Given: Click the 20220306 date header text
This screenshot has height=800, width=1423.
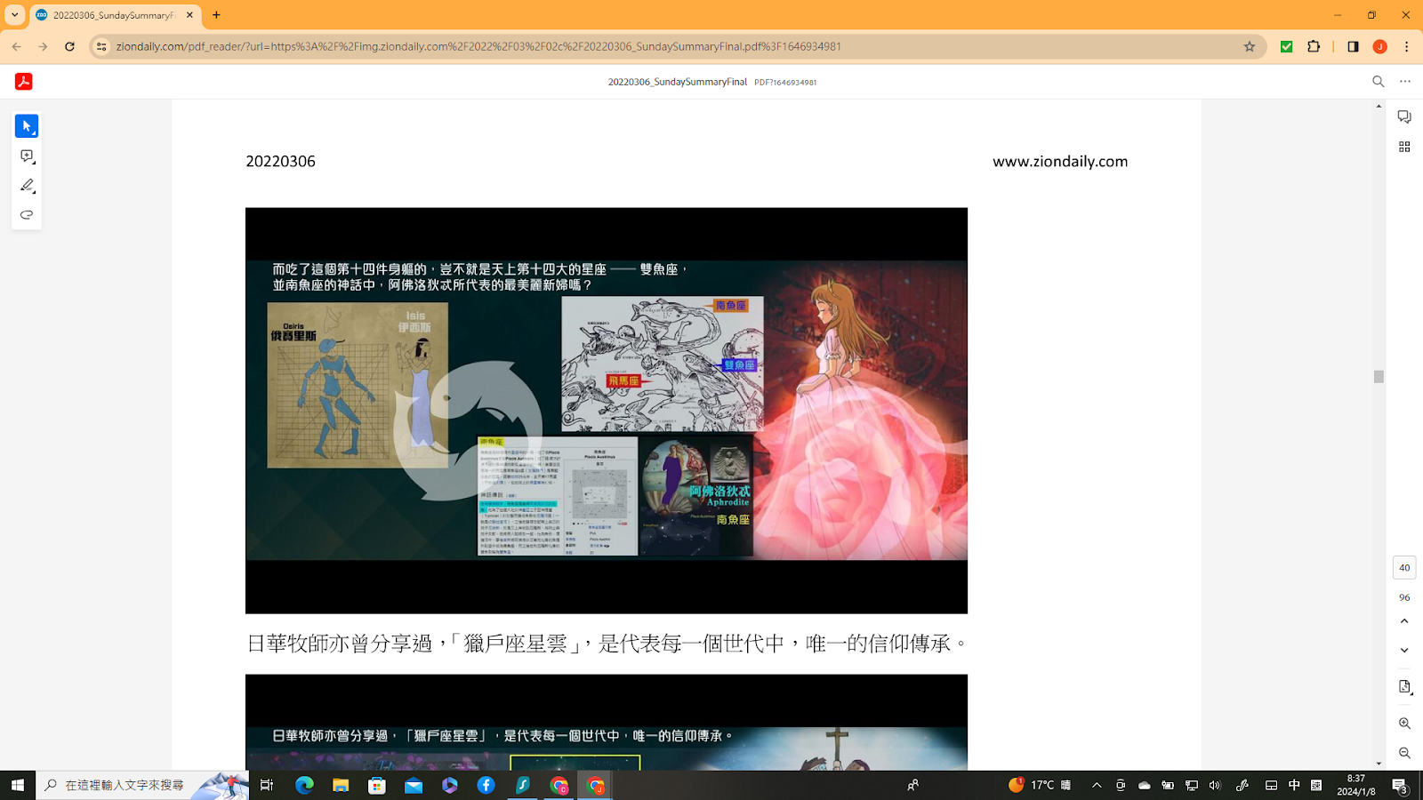Looking at the screenshot, I should [280, 161].
